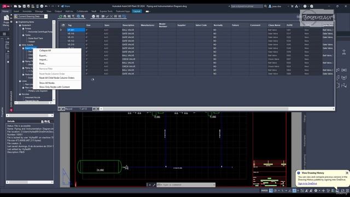Switch to the Collaborate ribbon tab
The width and height of the screenshot is (350, 197).
tap(82, 11)
